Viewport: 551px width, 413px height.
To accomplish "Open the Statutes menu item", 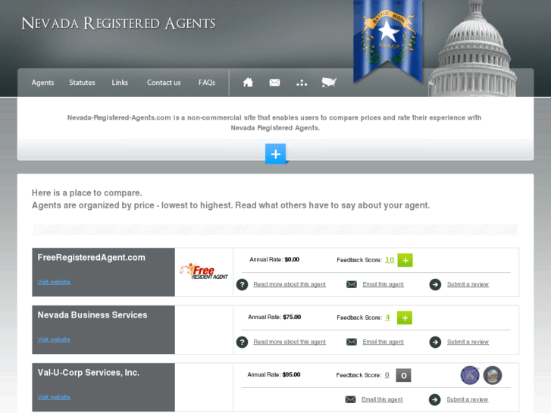I will [x=82, y=83].
